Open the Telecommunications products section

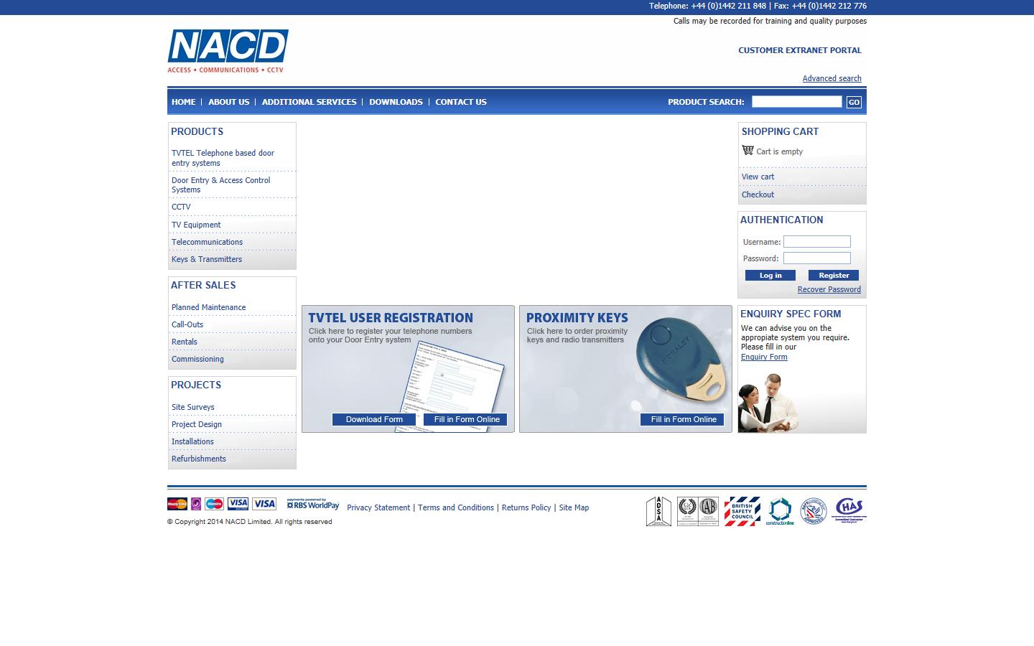pyautogui.click(x=207, y=242)
